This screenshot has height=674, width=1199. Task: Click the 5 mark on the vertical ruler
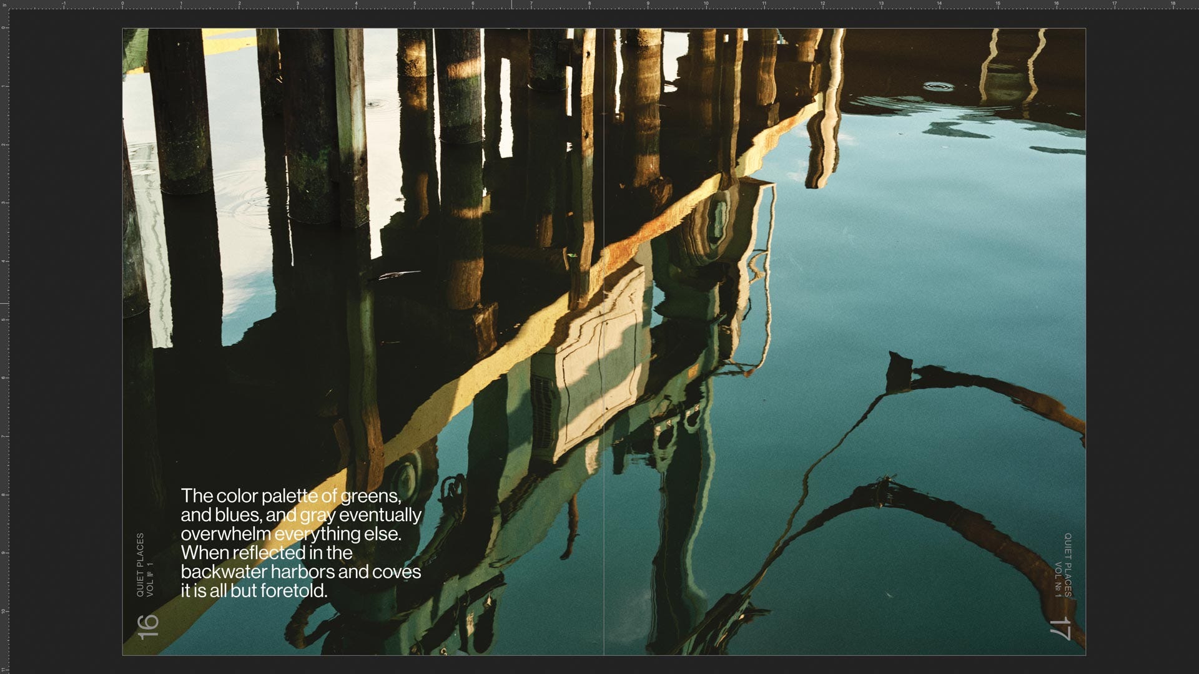point(4,320)
